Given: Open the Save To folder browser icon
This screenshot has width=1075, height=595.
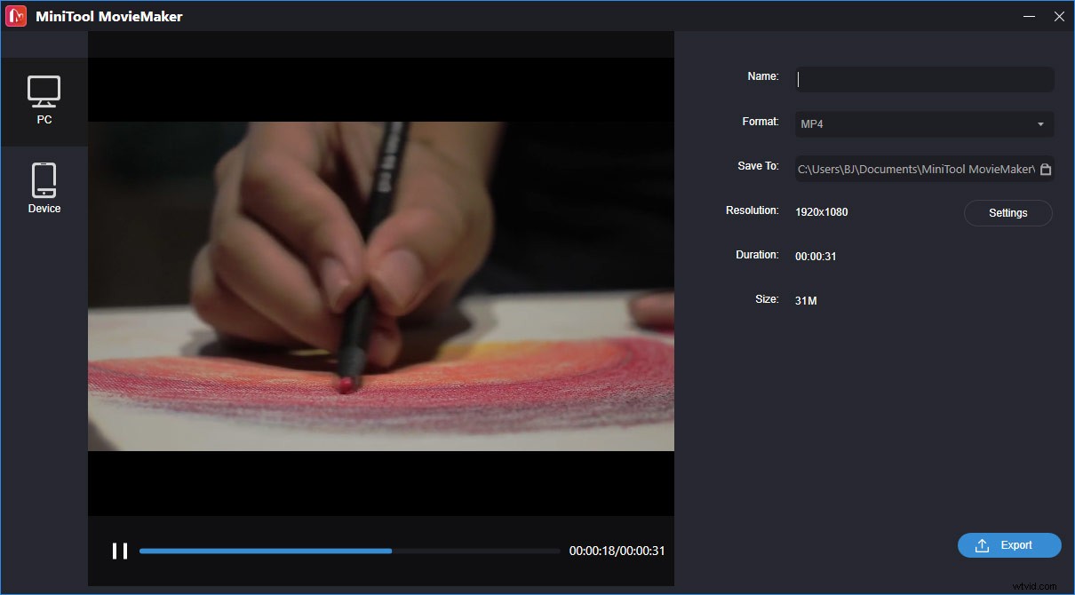Looking at the screenshot, I should [x=1046, y=169].
